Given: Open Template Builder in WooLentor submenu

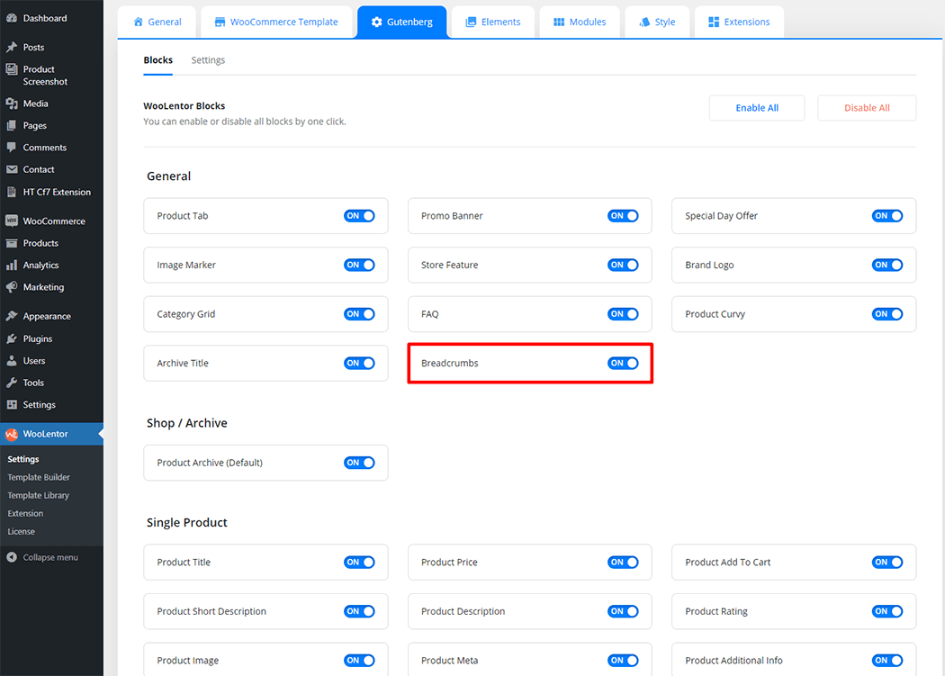Looking at the screenshot, I should [x=39, y=477].
